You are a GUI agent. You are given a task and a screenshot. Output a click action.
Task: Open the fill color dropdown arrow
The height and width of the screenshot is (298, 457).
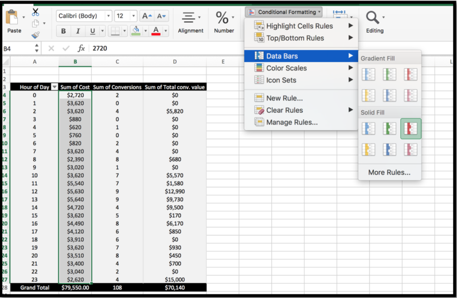pyautogui.click(x=146, y=31)
